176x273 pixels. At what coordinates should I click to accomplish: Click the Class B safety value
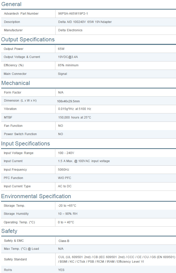64,241
